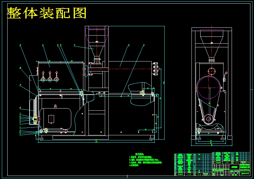Select the hopper funnel in the side view
The height and width of the screenshot is (179, 254).
211,44
